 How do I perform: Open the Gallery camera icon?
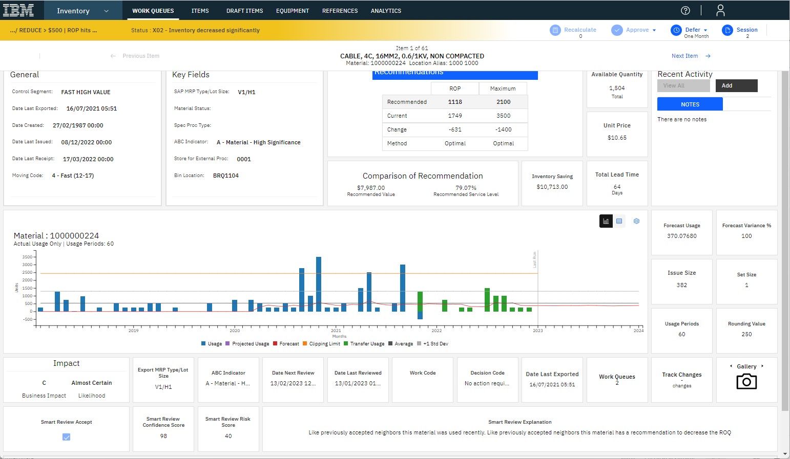pos(746,381)
